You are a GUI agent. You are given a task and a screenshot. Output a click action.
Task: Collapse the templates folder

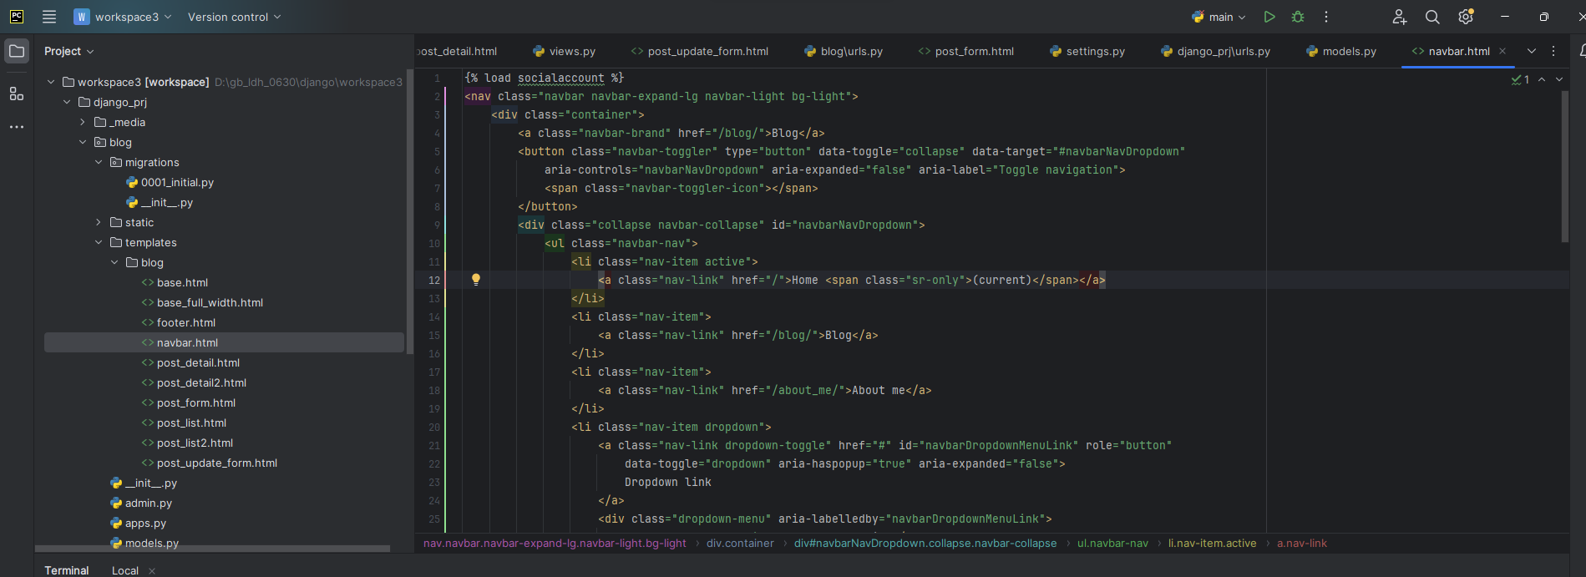click(99, 242)
